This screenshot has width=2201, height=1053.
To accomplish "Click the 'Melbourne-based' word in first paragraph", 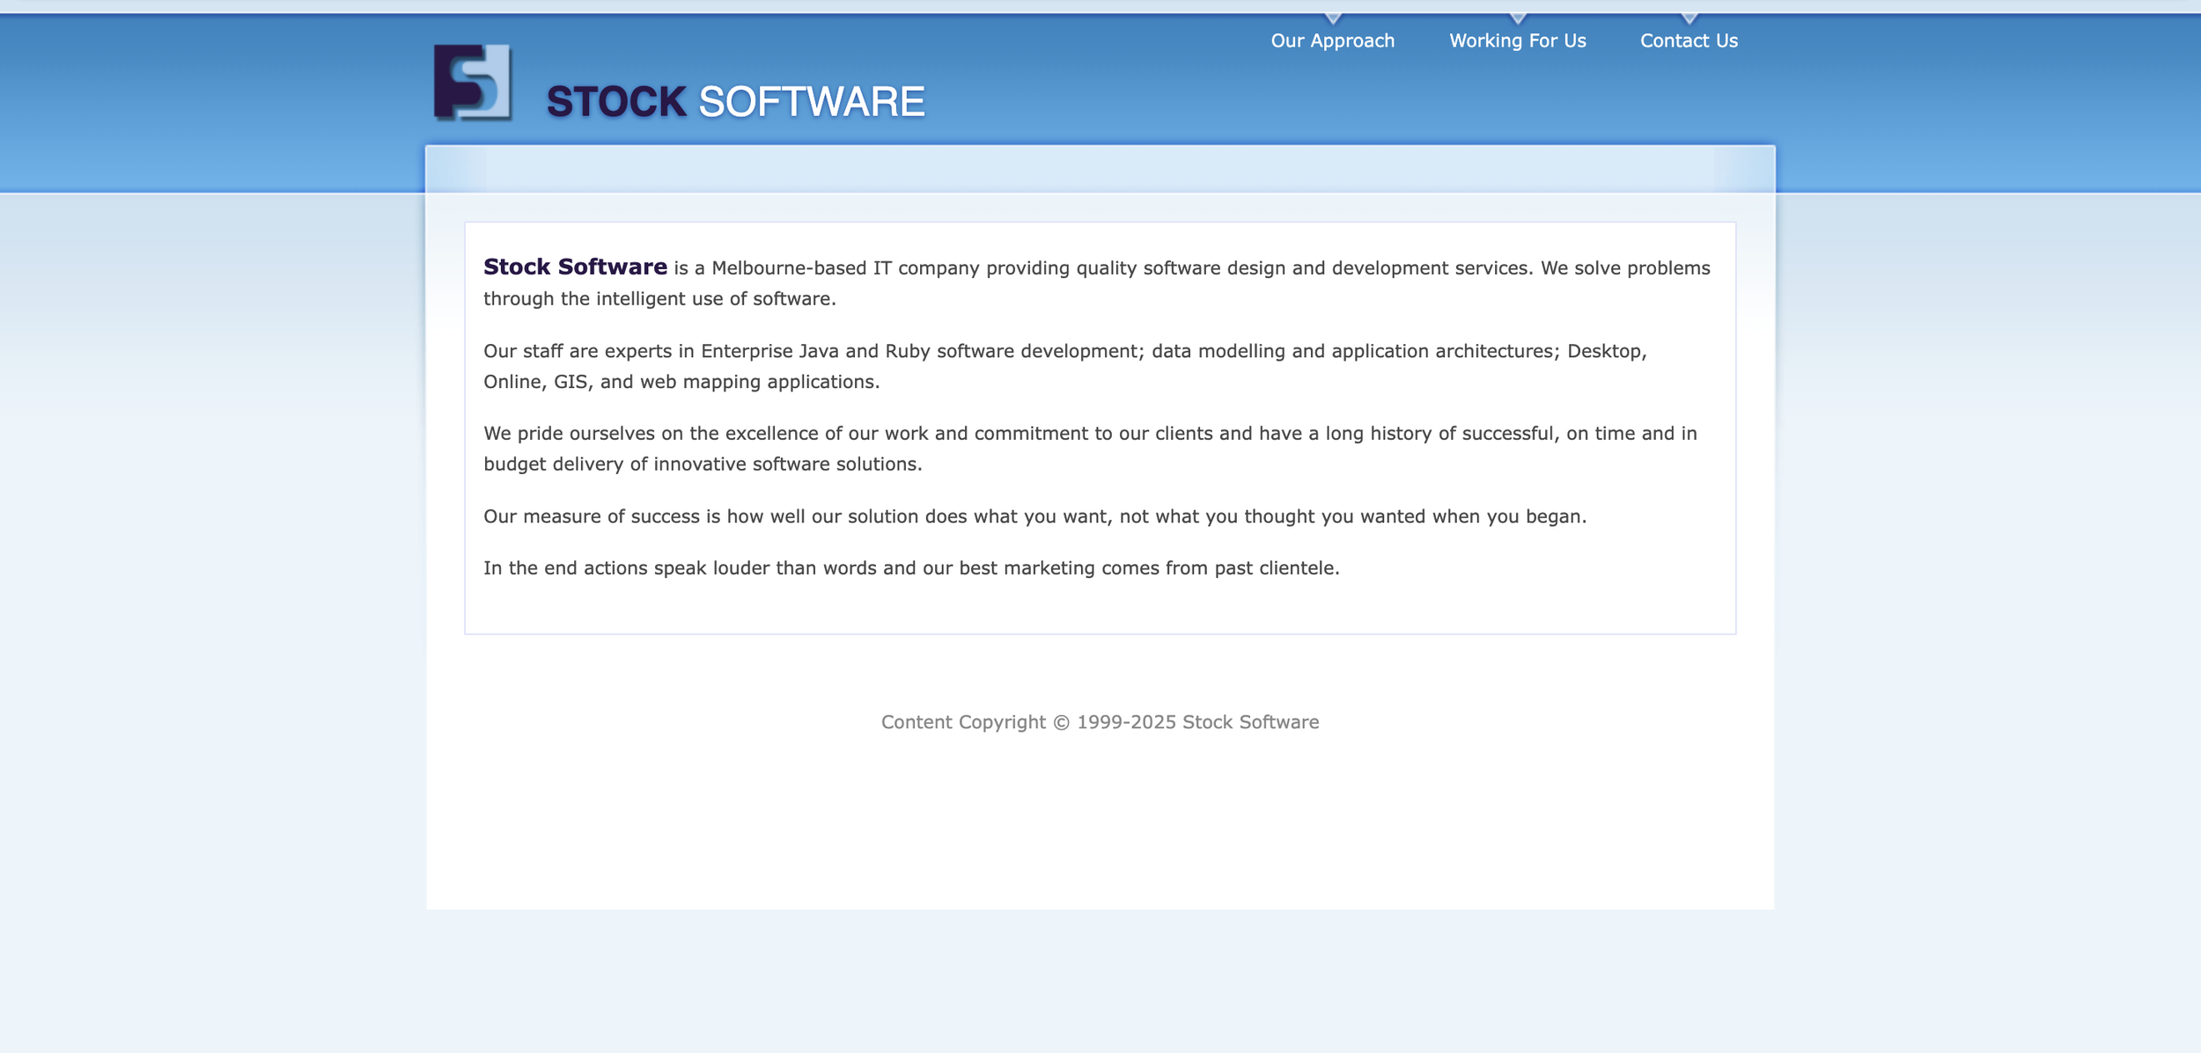I will pyautogui.click(x=789, y=268).
